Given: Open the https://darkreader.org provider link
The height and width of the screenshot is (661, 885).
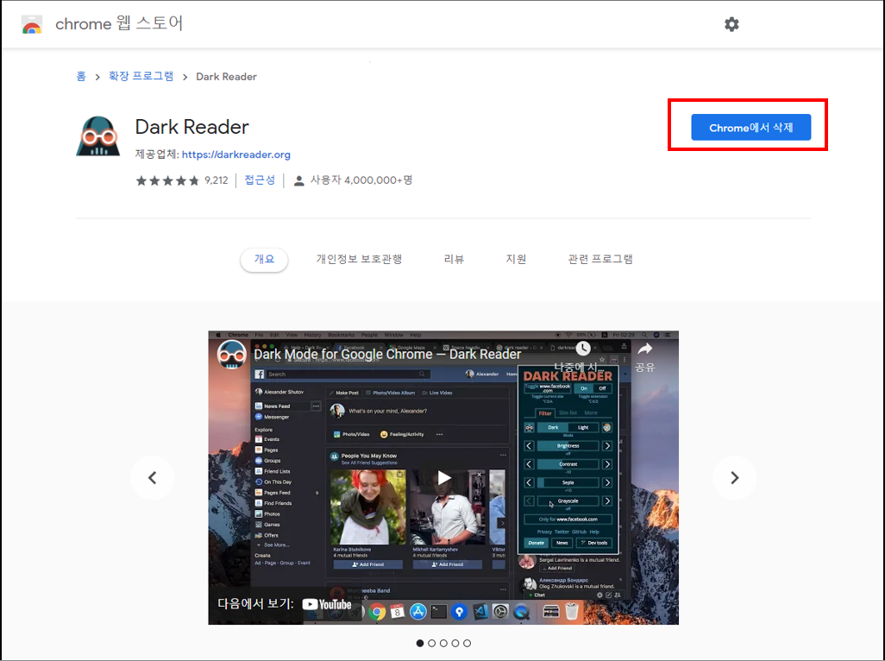Looking at the screenshot, I should pyautogui.click(x=236, y=154).
